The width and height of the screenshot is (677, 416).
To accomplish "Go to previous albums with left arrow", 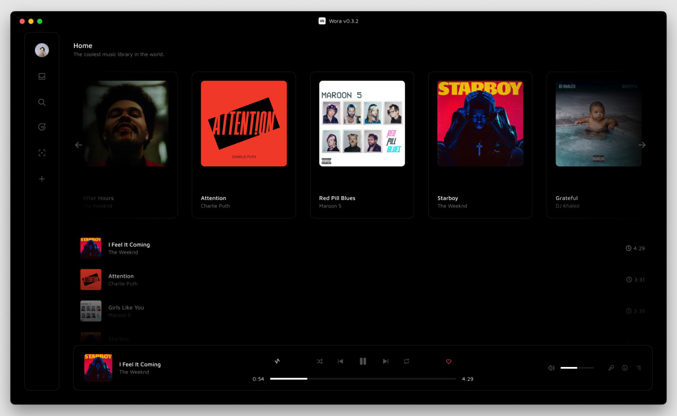I will point(78,145).
